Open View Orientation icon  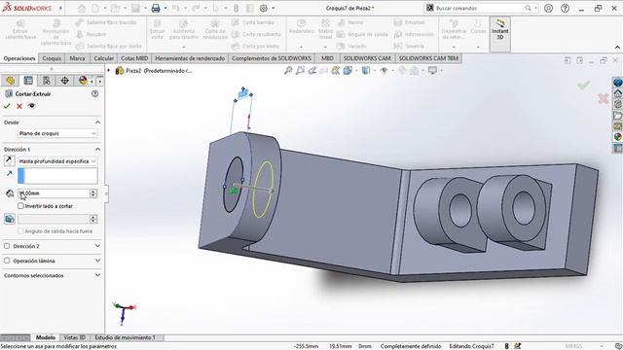[348, 71]
